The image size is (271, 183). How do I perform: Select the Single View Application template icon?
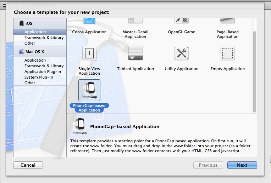tap(89, 53)
